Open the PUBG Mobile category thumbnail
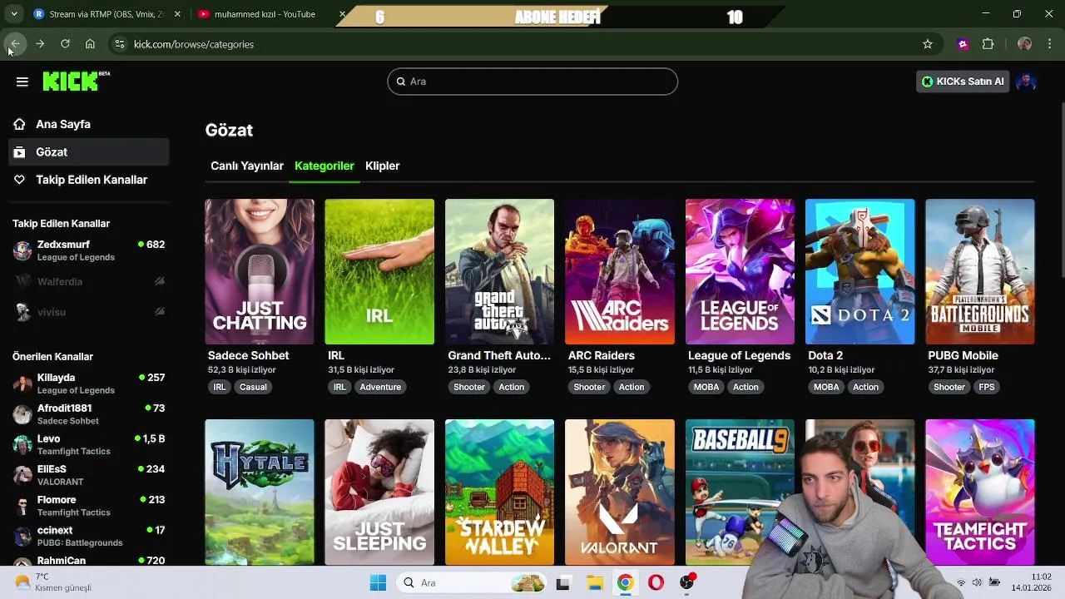The image size is (1065, 599). pos(980,271)
